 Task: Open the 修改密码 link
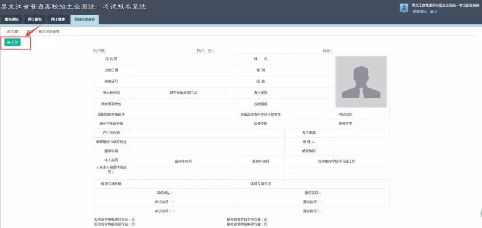point(420,12)
